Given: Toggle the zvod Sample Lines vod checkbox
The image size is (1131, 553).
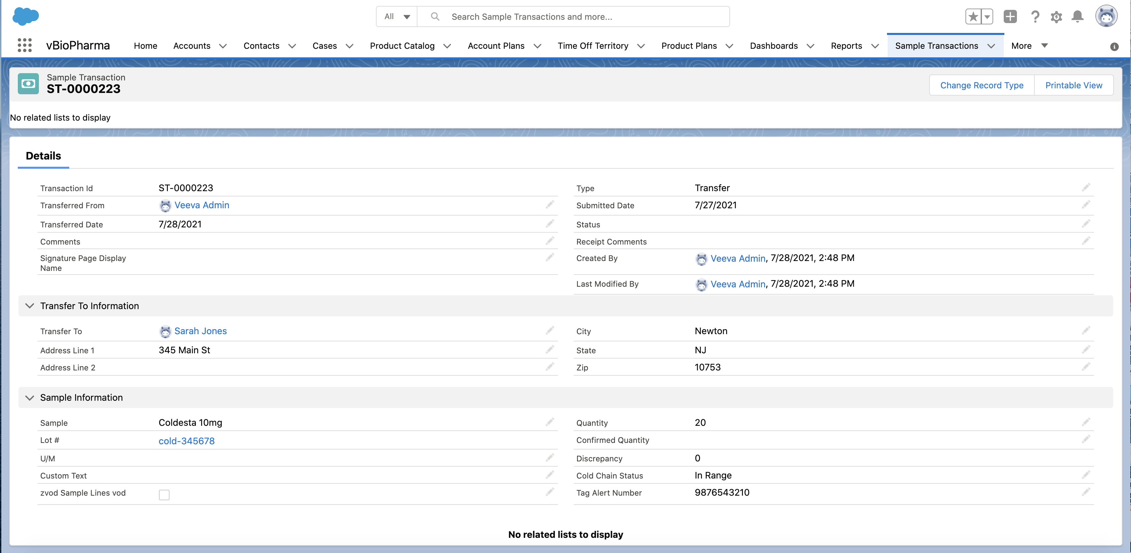Looking at the screenshot, I should [x=164, y=495].
